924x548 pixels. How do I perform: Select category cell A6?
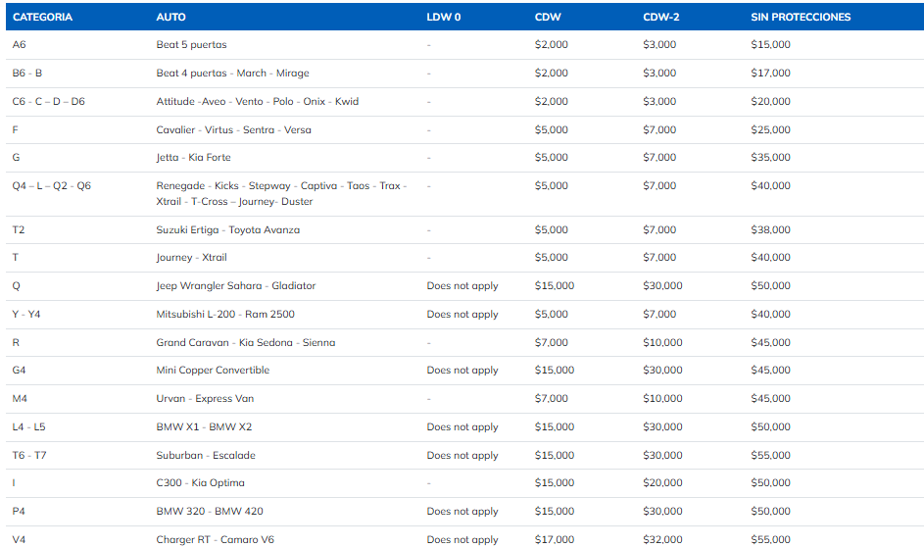[20, 45]
